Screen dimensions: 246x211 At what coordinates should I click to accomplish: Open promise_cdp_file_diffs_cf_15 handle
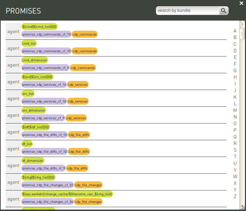tap(45, 135)
